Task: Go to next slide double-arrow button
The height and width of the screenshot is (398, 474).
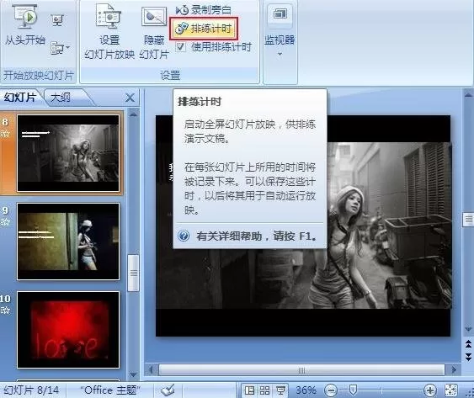Action: tap(469, 357)
